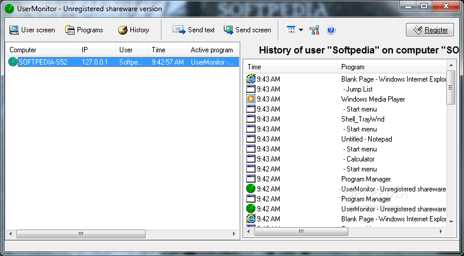464x256 pixels.
Task: Click the window icon on the Shell_TrayWnd row
Action: pos(251,119)
